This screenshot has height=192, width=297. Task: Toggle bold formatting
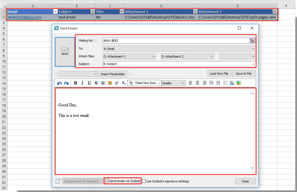point(75,83)
